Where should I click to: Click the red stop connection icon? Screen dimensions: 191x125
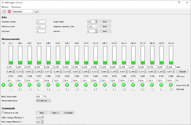tap(9, 12)
